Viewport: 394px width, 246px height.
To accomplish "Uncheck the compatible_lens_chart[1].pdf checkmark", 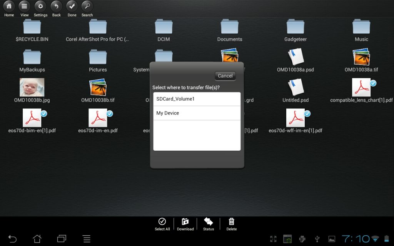I will click(373, 83).
